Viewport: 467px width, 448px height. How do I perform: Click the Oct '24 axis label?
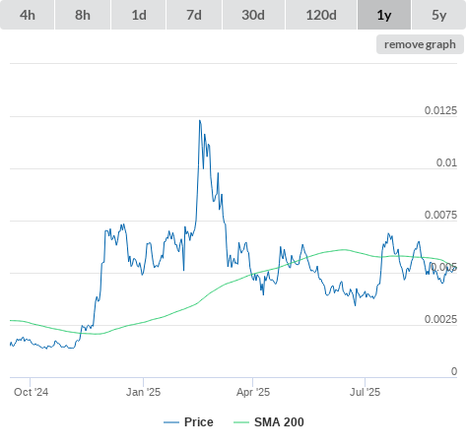tap(31, 392)
